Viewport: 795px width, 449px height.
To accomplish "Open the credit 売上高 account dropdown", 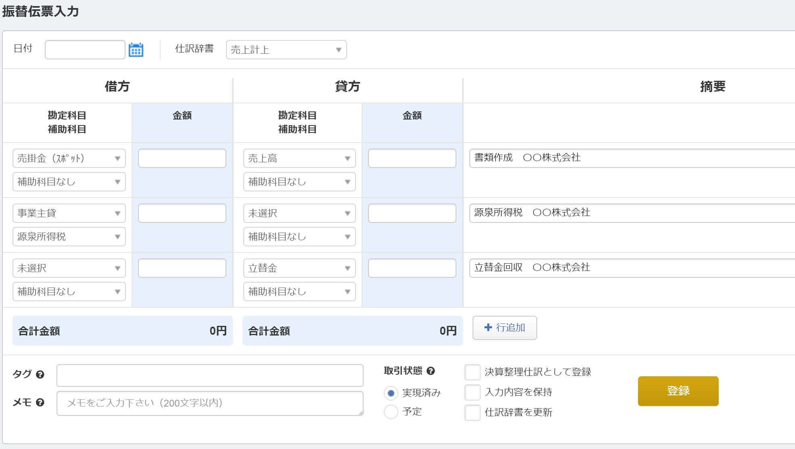I will [299, 158].
